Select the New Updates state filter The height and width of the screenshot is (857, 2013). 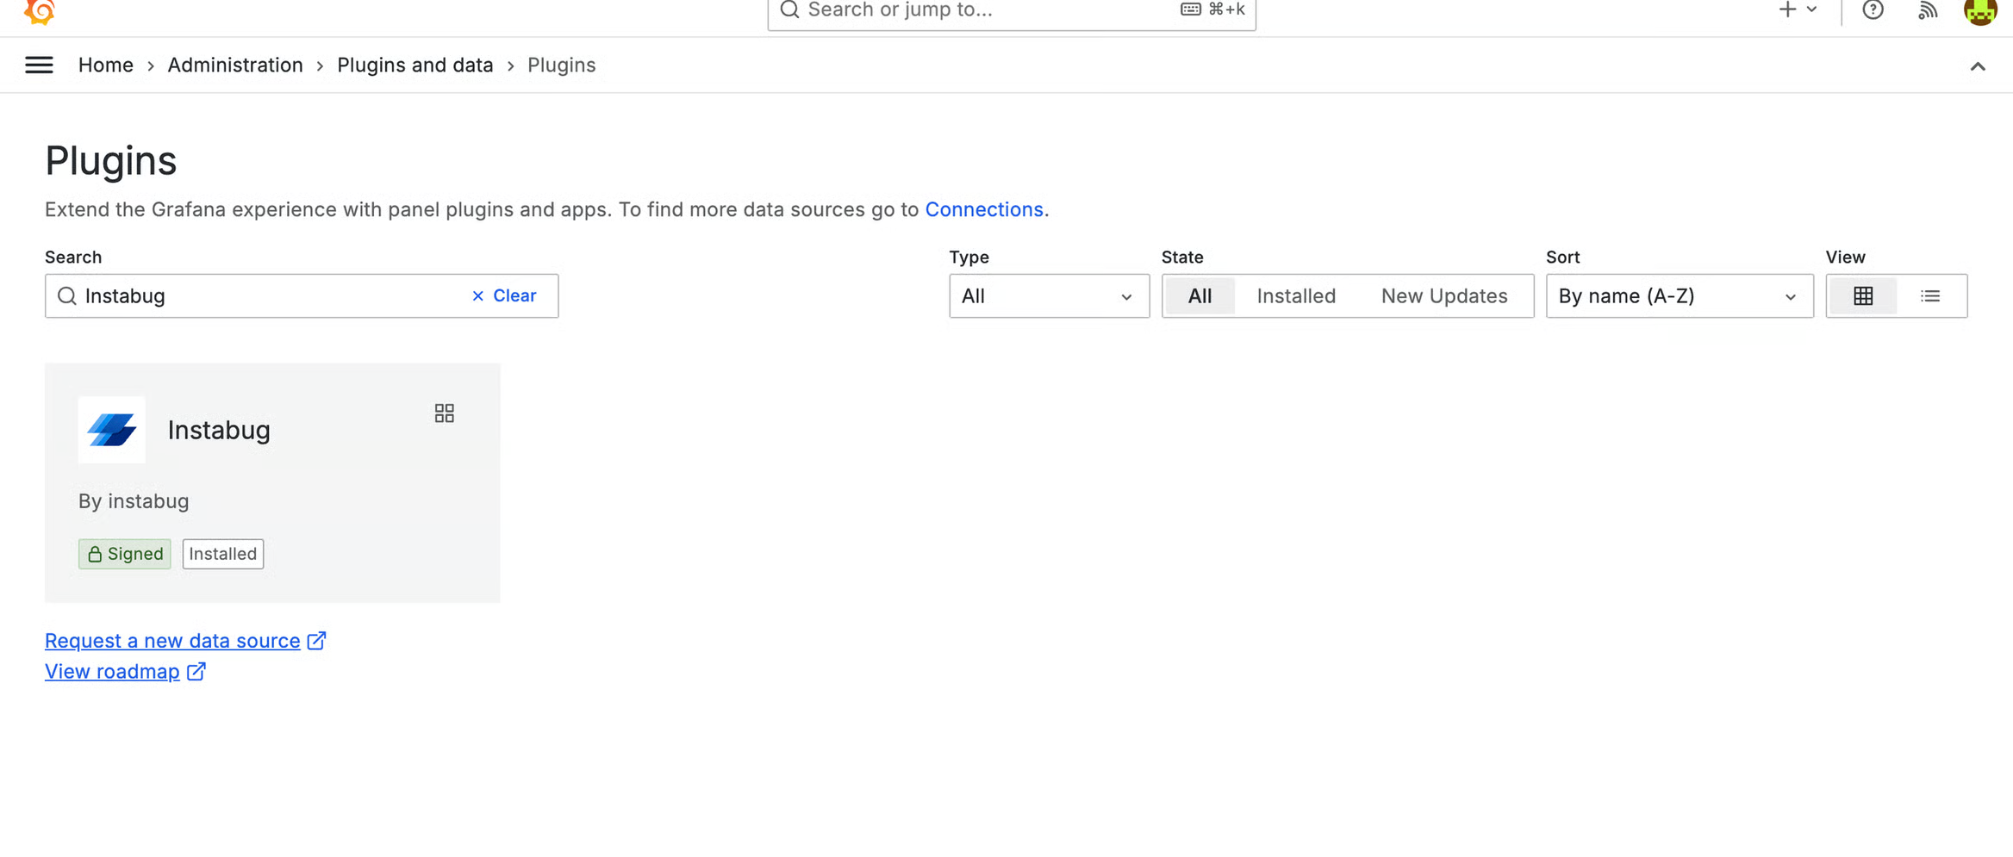[1443, 296]
